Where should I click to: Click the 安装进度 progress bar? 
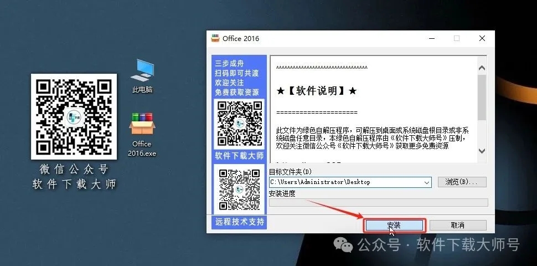pos(379,202)
